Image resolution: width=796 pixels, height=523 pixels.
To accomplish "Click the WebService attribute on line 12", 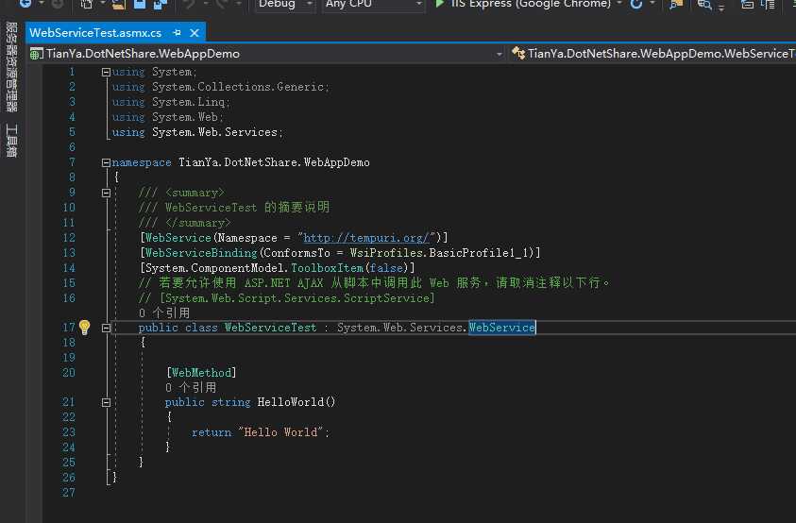I will (178, 238).
